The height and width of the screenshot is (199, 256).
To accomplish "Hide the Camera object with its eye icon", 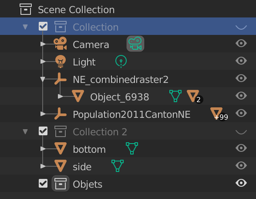I will click(241, 43).
